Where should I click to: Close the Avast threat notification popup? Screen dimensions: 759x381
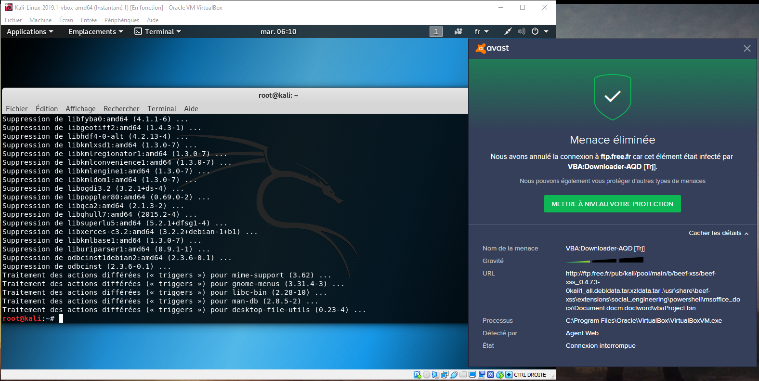pyautogui.click(x=747, y=49)
